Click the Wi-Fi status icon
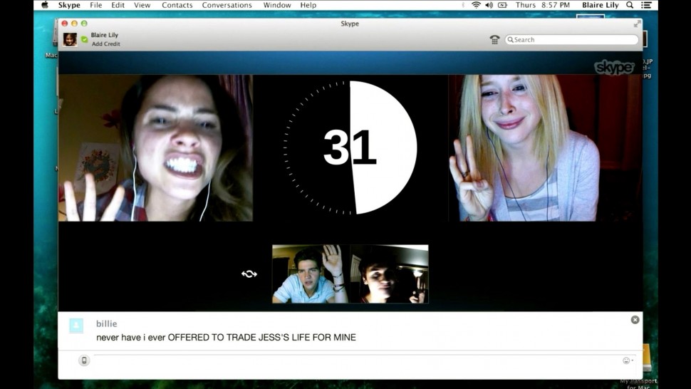The image size is (691, 389). [476, 5]
